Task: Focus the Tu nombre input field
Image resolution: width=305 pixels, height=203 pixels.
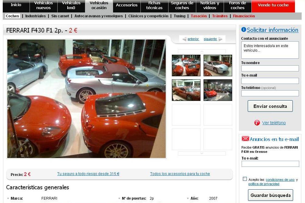Action: (270, 68)
